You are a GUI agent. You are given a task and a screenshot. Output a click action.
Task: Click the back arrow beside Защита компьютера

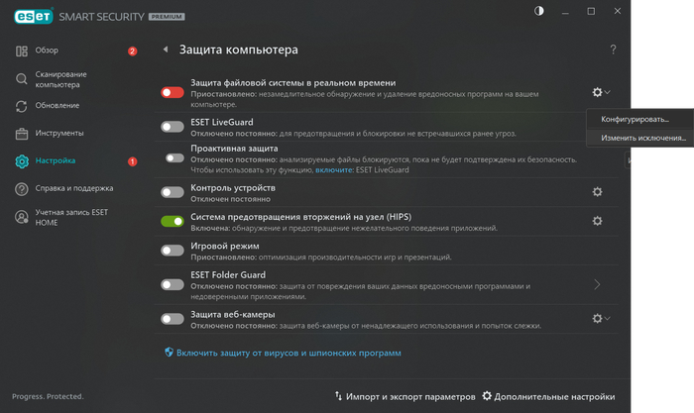click(166, 50)
